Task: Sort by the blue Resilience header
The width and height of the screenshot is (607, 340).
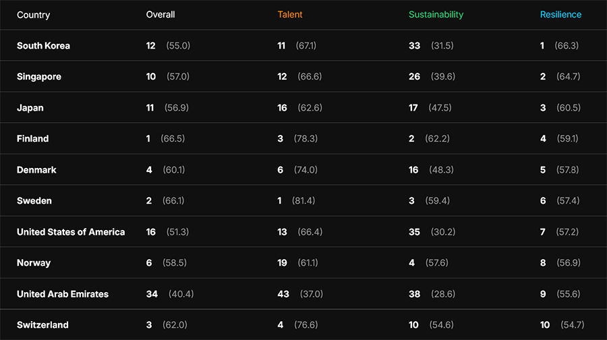Action: pos(560,15)
